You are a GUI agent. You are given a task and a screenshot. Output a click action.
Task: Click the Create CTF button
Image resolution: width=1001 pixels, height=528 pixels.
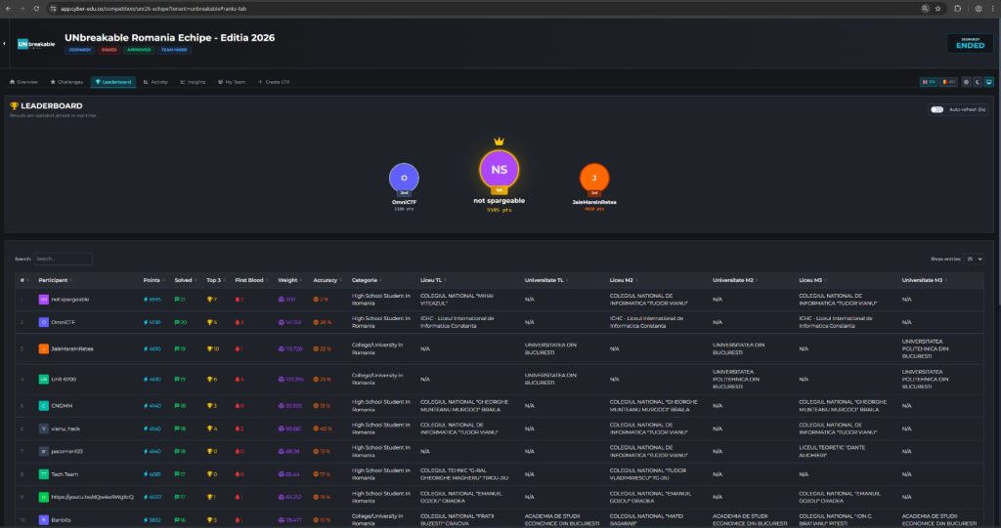pos(274,82)
